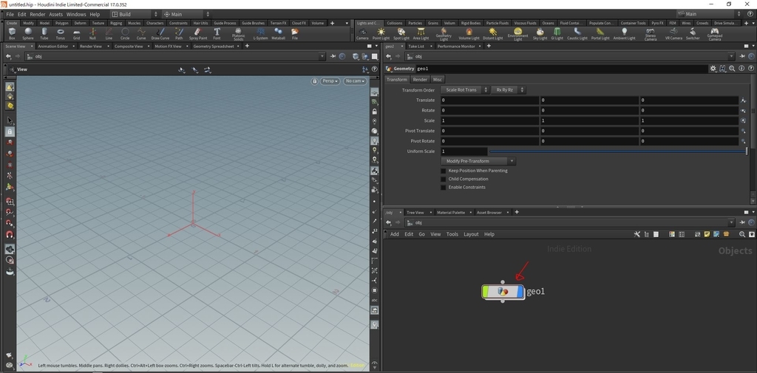
Task: Add a Spot Light from shelf
Action: pos(401,33)
